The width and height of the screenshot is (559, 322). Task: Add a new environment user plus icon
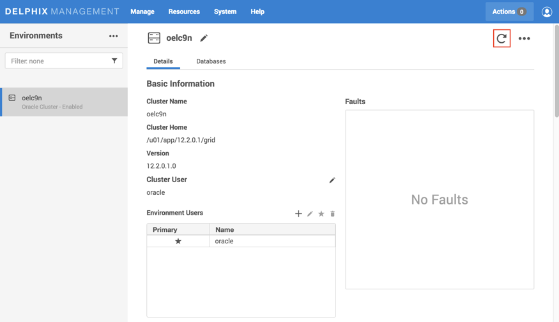pyautogui.click(x=298, y=213)
